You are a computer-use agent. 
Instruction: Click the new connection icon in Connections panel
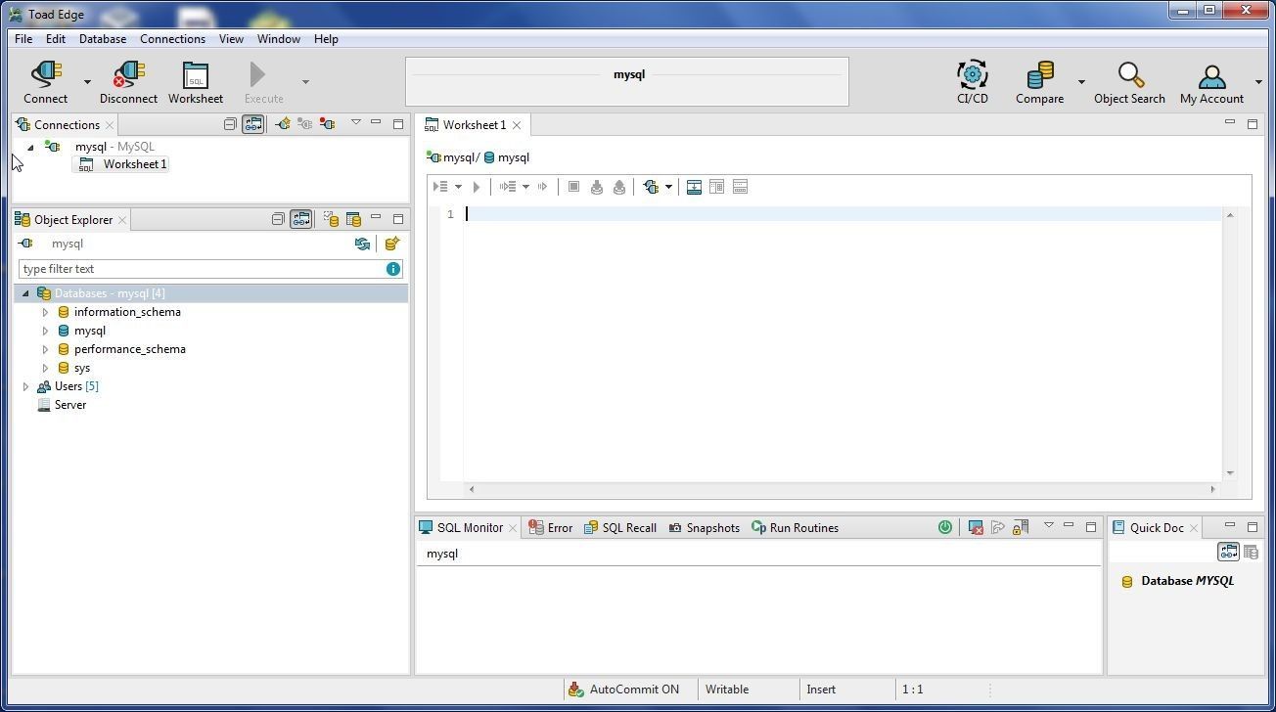coord(283,124)
